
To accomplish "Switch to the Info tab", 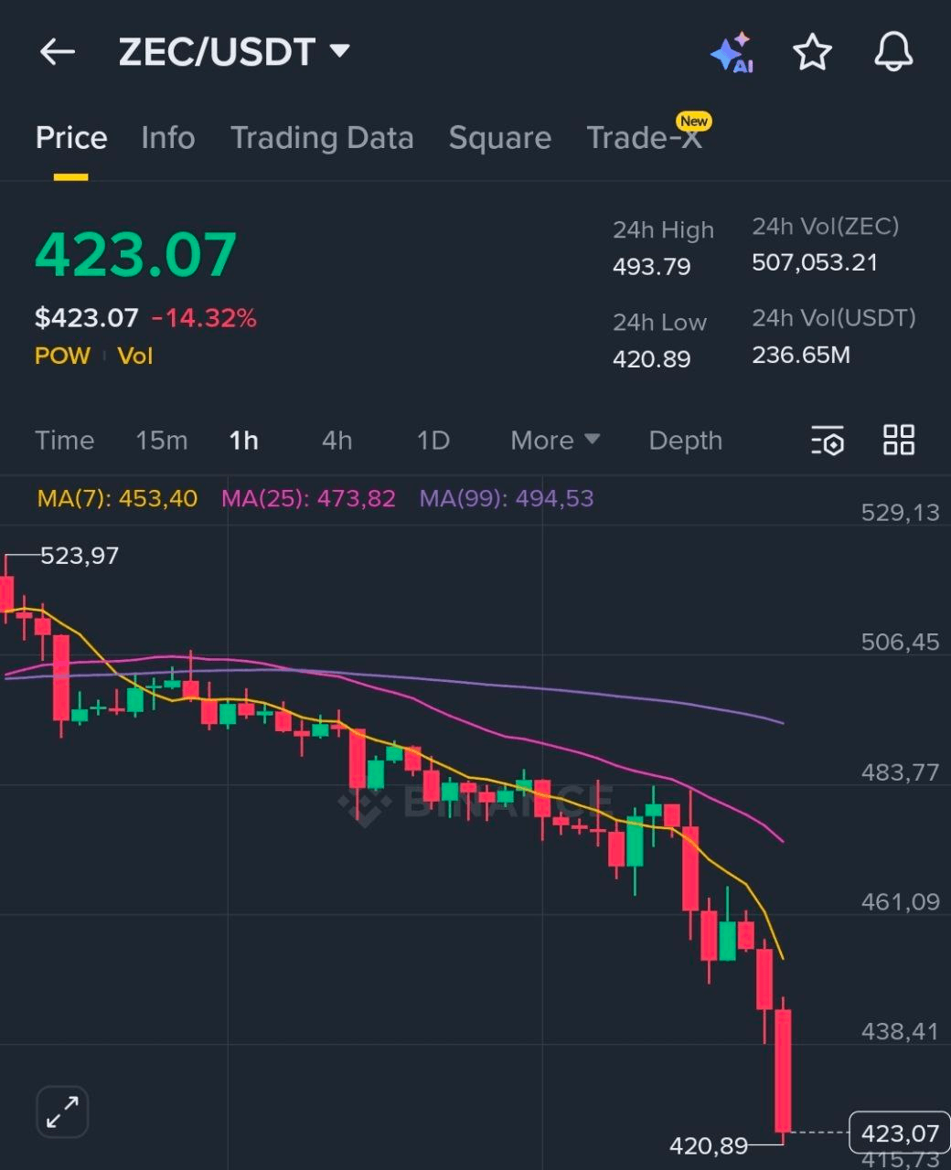I will [x=168, y=138].
